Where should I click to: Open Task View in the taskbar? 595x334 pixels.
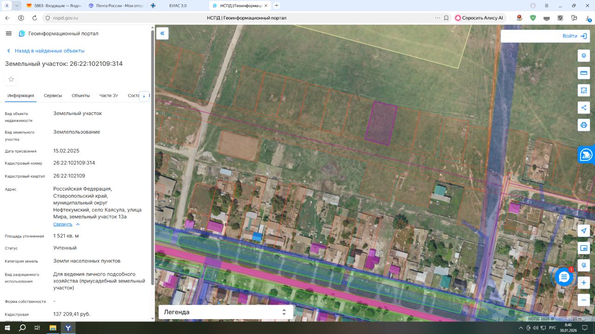[37, 328]
